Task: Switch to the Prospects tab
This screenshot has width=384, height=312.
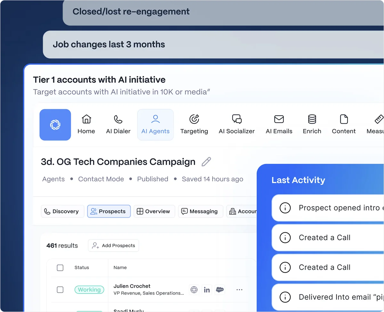Action: click(109, 211)
